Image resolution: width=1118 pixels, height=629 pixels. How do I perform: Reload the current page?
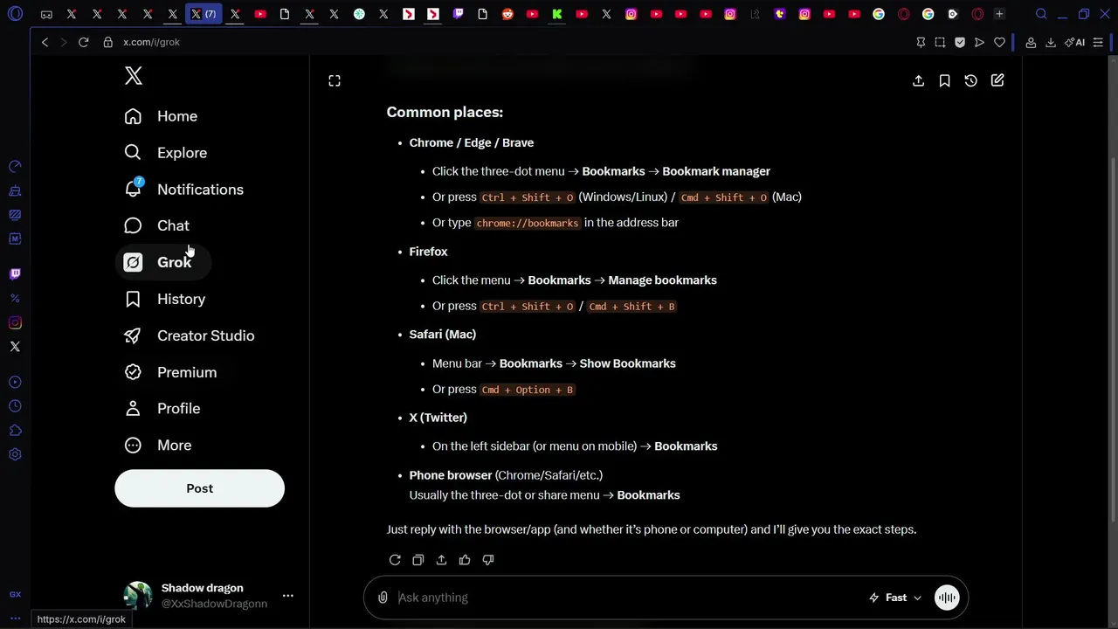point(84,42)
